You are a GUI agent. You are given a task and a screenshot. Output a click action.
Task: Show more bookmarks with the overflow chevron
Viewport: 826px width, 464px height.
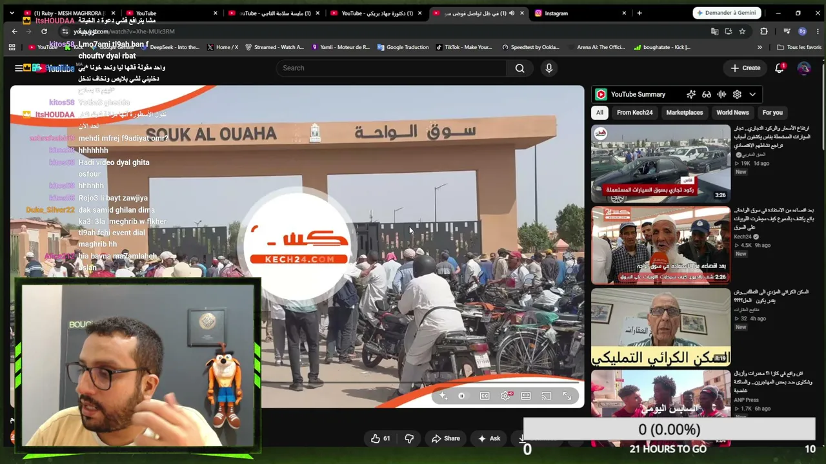click(x=760, y=47)
